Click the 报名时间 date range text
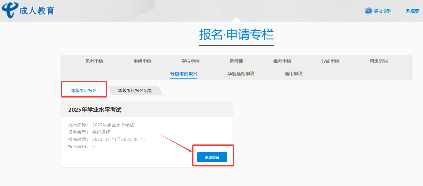 coord(119,139)
